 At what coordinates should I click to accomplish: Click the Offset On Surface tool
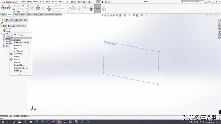coord(49,8)
